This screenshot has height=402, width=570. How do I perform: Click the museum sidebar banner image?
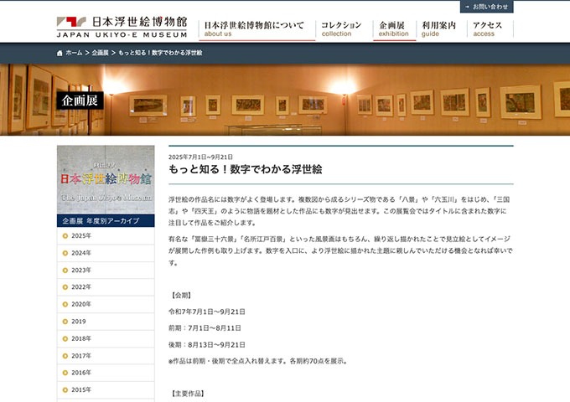click(x=106, y=180)
